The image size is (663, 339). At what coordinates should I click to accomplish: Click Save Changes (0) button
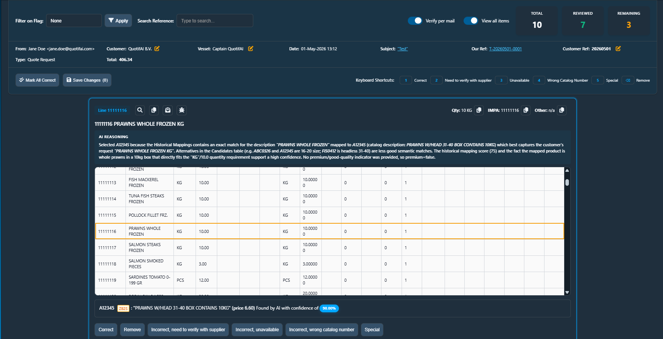tap(87, 80)
